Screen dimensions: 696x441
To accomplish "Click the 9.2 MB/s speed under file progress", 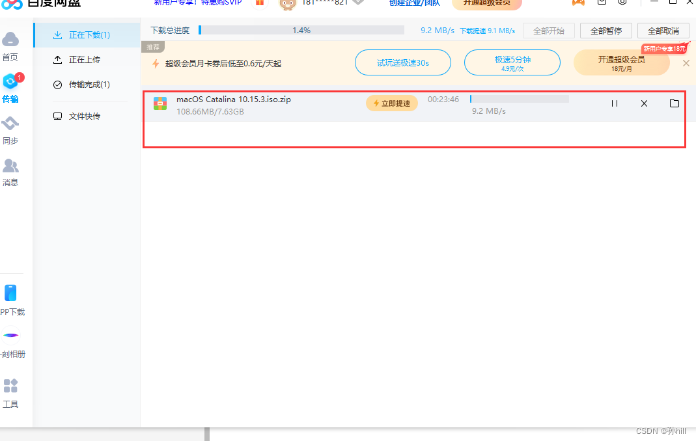I will click(x=489, y=111).
